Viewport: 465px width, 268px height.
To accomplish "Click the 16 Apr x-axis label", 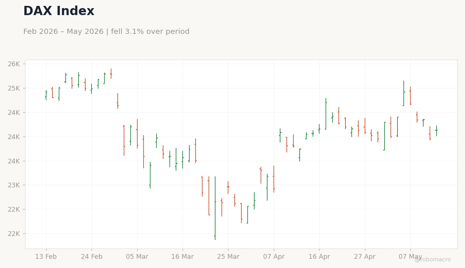I will coord(319,257).
